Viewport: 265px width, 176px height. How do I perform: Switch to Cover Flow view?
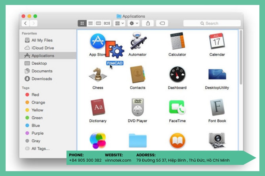coord(107,23)
